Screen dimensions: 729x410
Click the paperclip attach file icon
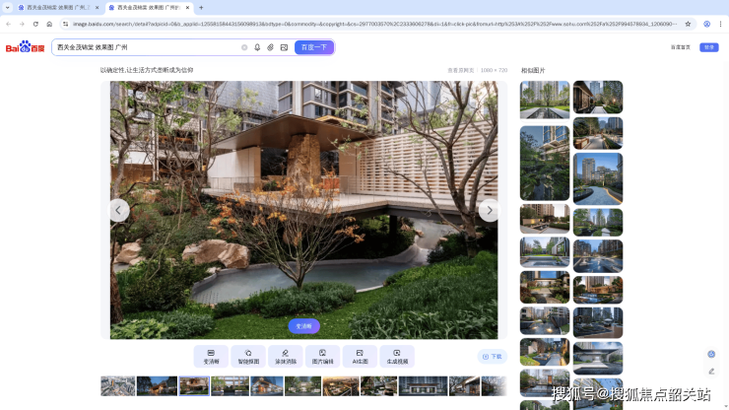270,47
